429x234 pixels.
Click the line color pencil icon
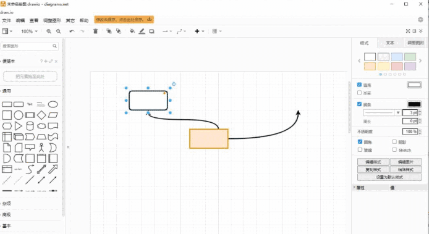tap(142, 31)
